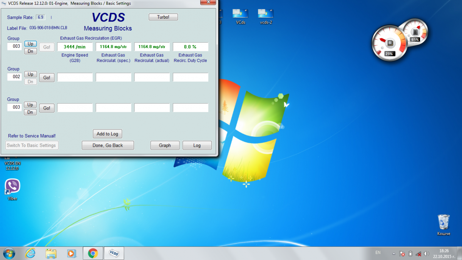Click the Refer to Service Manual! text
462x260 pixels.
(32, 136)
